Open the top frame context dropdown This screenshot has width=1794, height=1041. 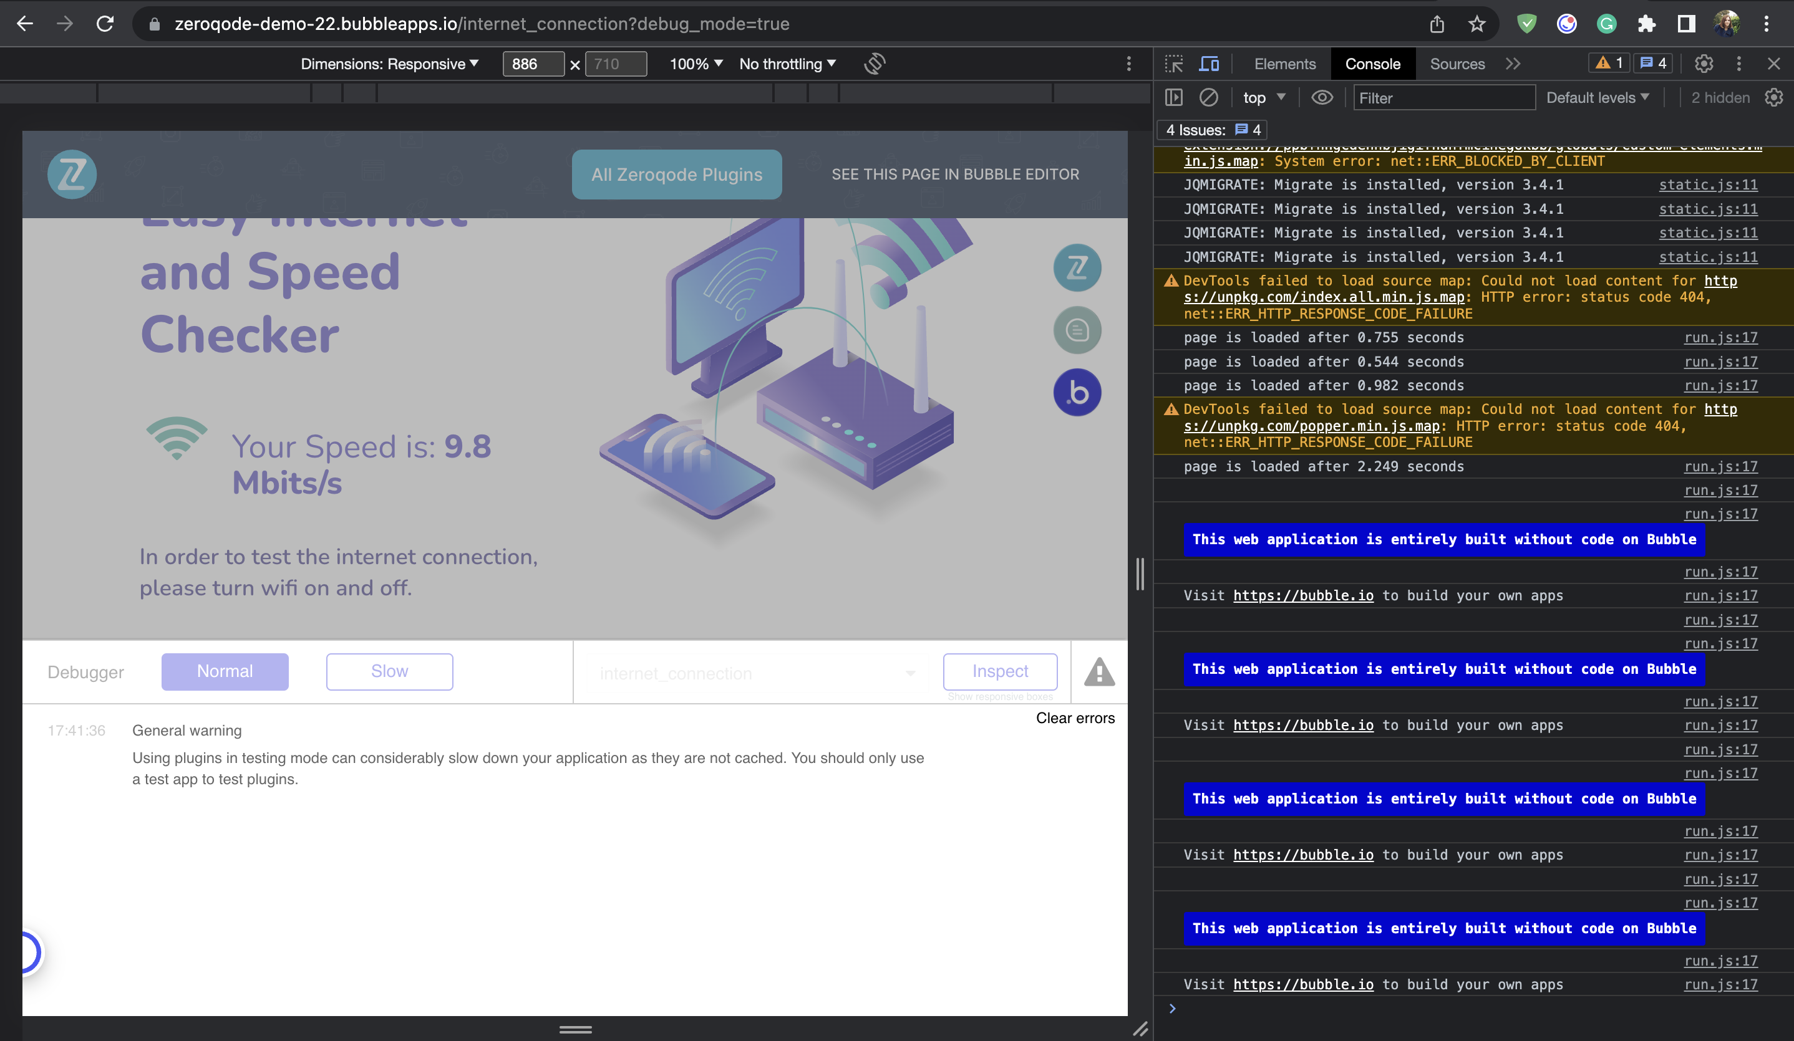coord(1264,97)
